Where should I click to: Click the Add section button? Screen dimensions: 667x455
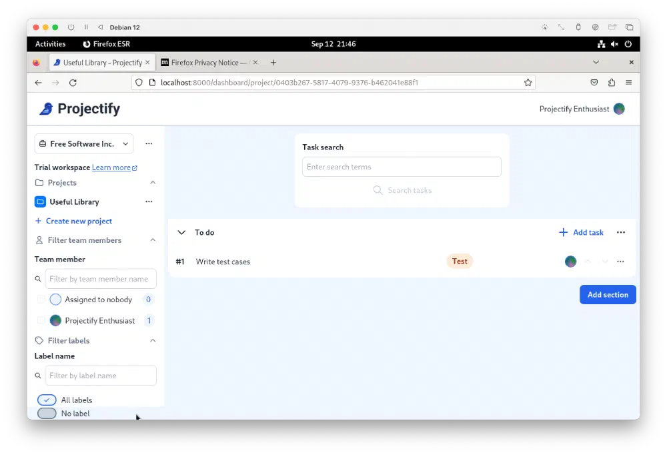click(608, 294)
